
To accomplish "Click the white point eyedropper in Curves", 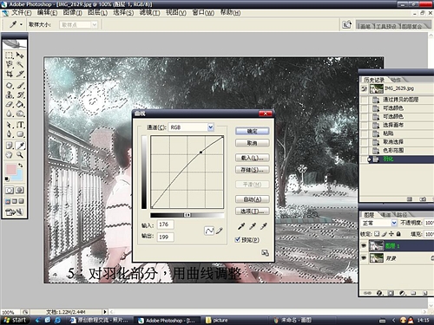I will point(264,226).
